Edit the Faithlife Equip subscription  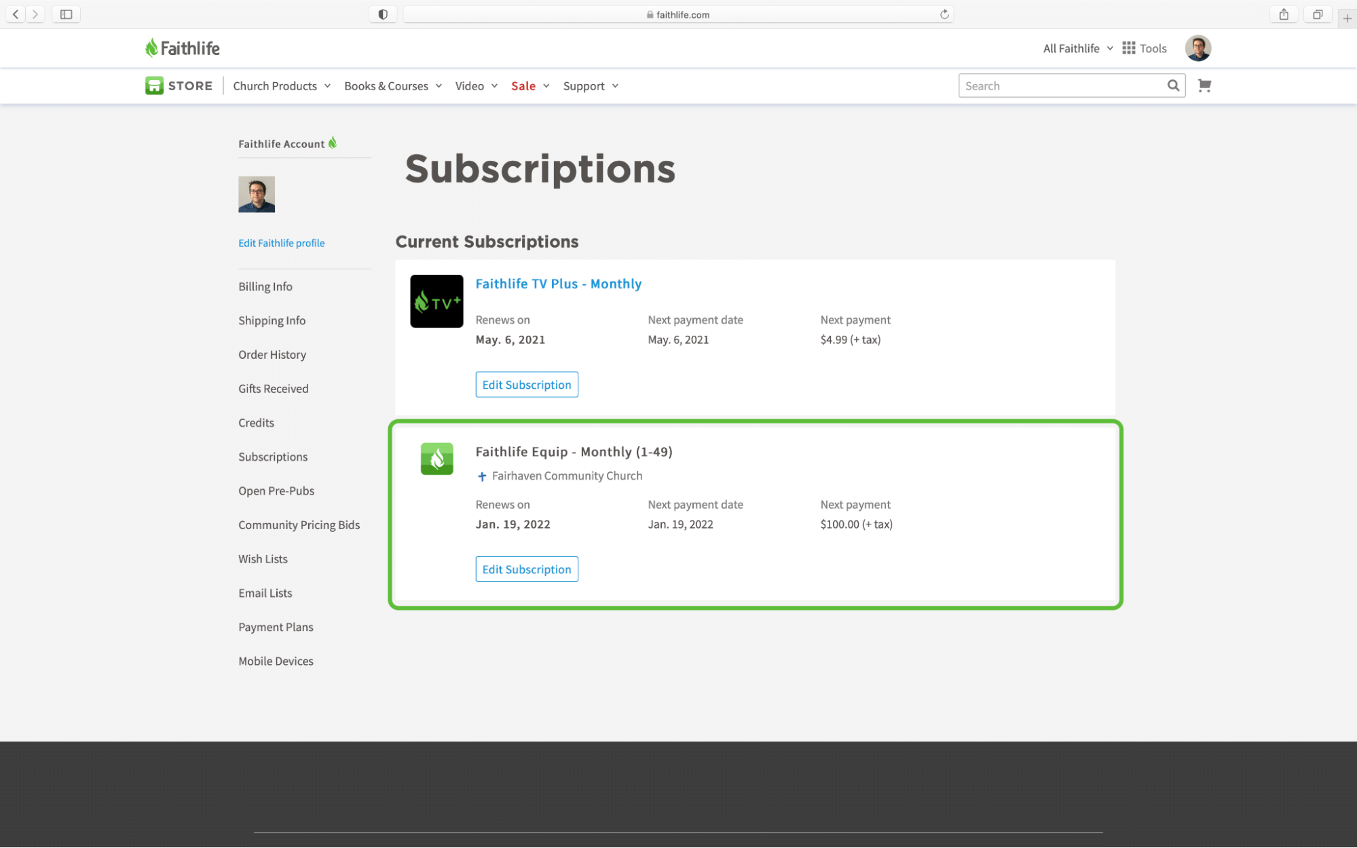(x=527, y=569)
